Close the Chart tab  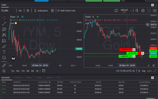click(x=8, y=5)
